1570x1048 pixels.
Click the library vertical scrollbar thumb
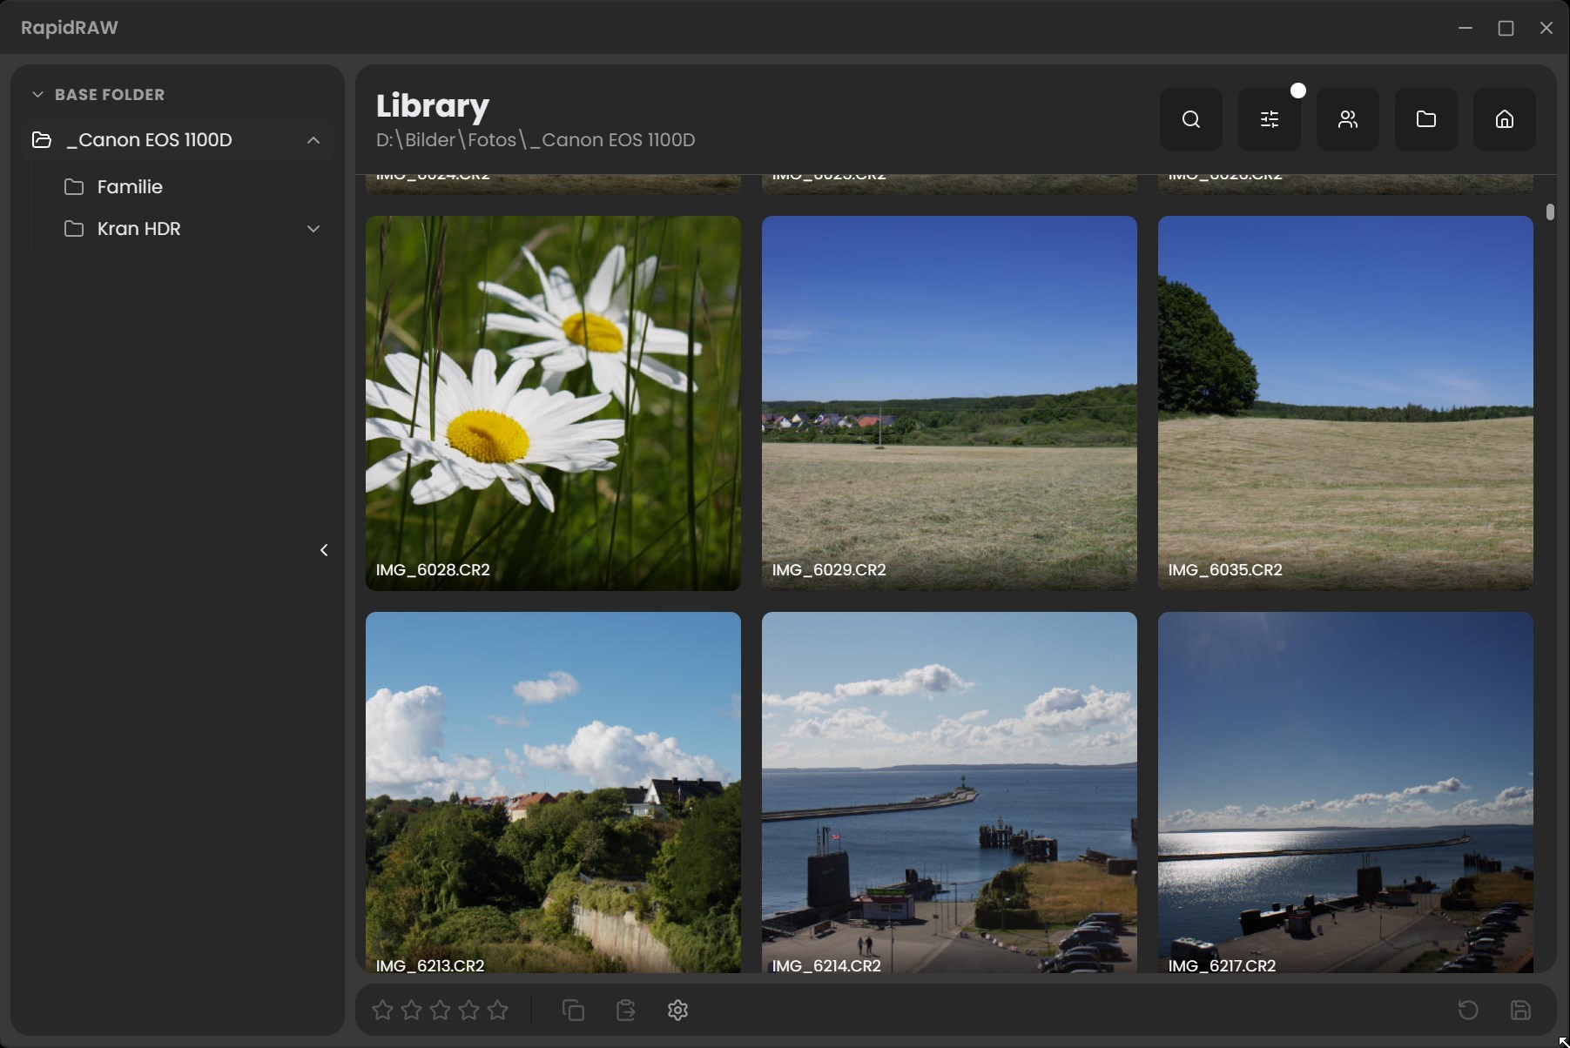coord(1550,212)
